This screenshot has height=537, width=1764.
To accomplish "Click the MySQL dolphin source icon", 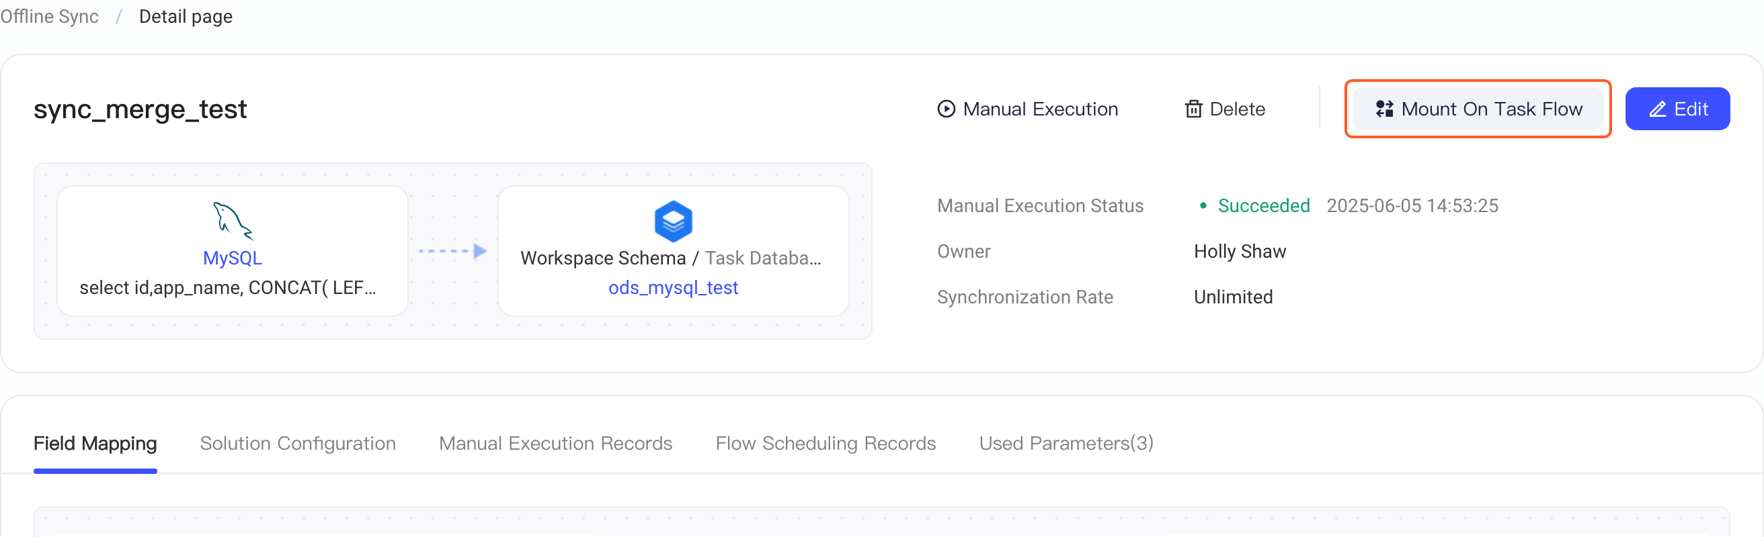I will pyautogui.click(x=233, y=220).
